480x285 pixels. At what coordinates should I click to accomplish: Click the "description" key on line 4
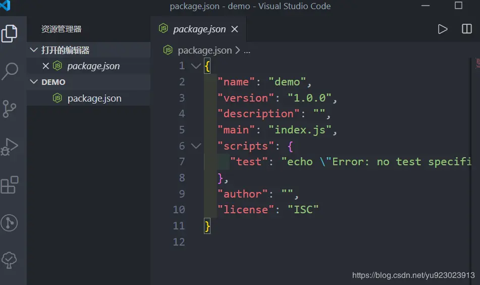click(258, 114)
